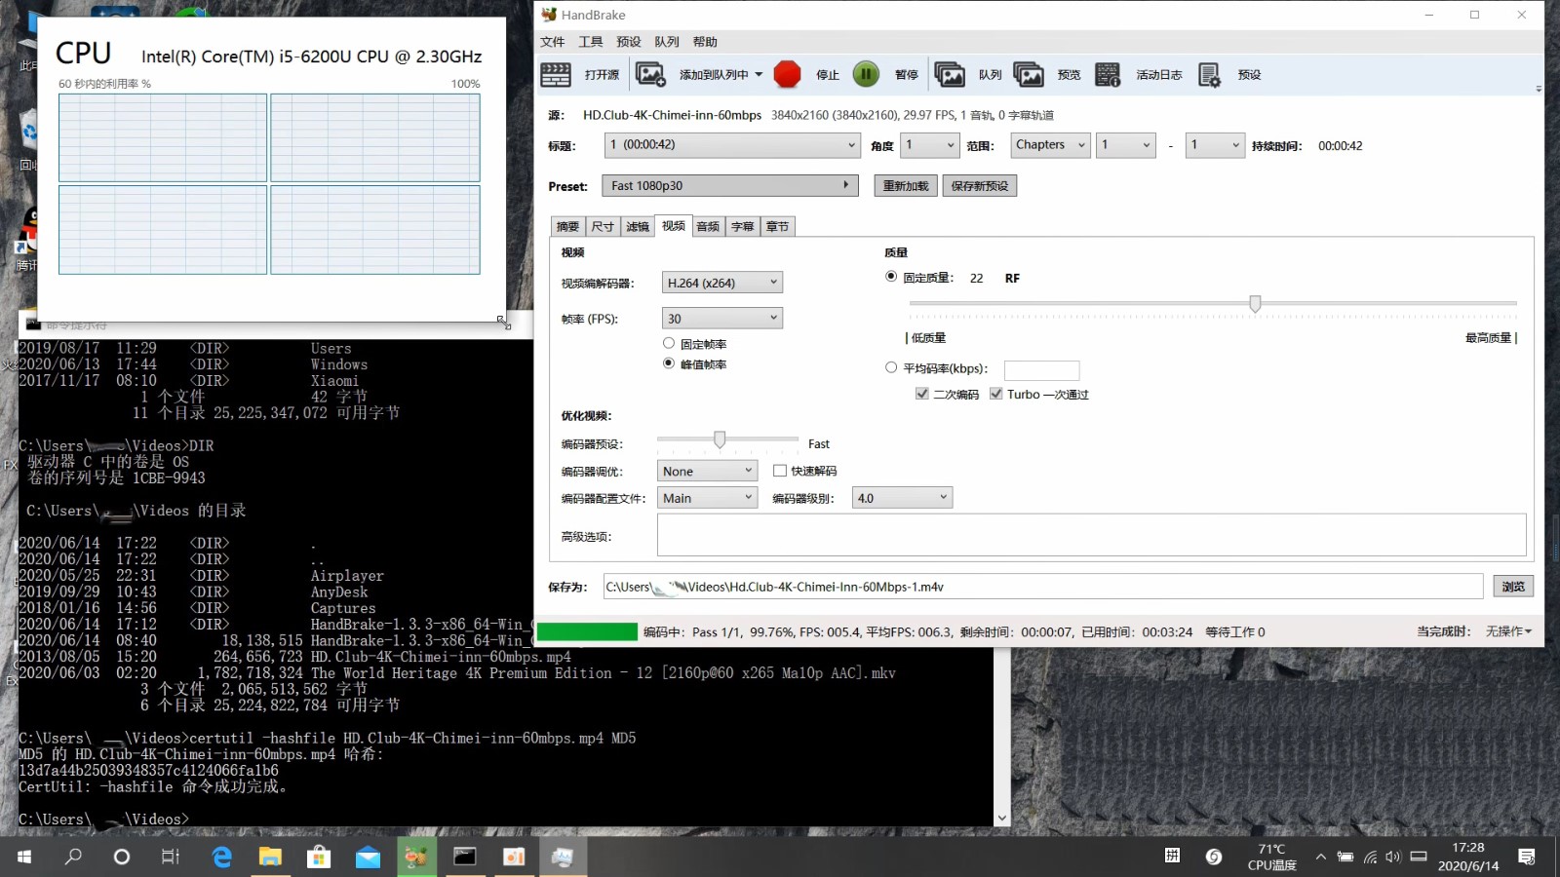Switch to the 章节 tab
The image size is (1560, 877).
point(778,226)
